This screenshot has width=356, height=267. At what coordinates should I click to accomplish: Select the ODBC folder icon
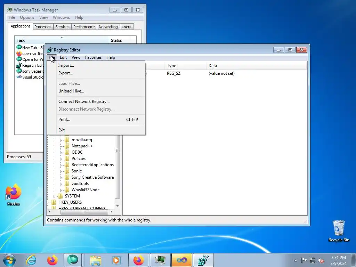point(67,152)
